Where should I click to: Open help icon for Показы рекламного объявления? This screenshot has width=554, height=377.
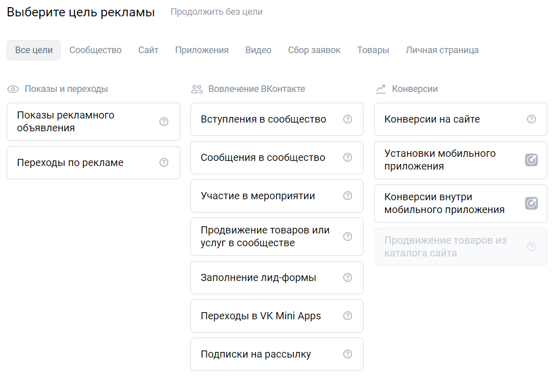pyautogui.click(x=163, y=122)
